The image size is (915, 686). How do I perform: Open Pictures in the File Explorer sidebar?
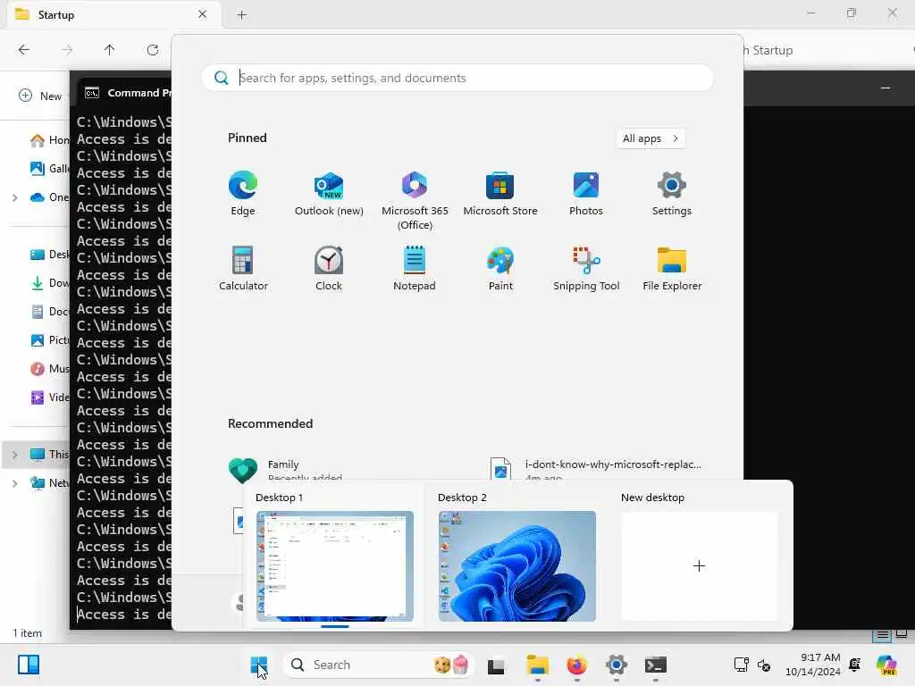[50, 340]
